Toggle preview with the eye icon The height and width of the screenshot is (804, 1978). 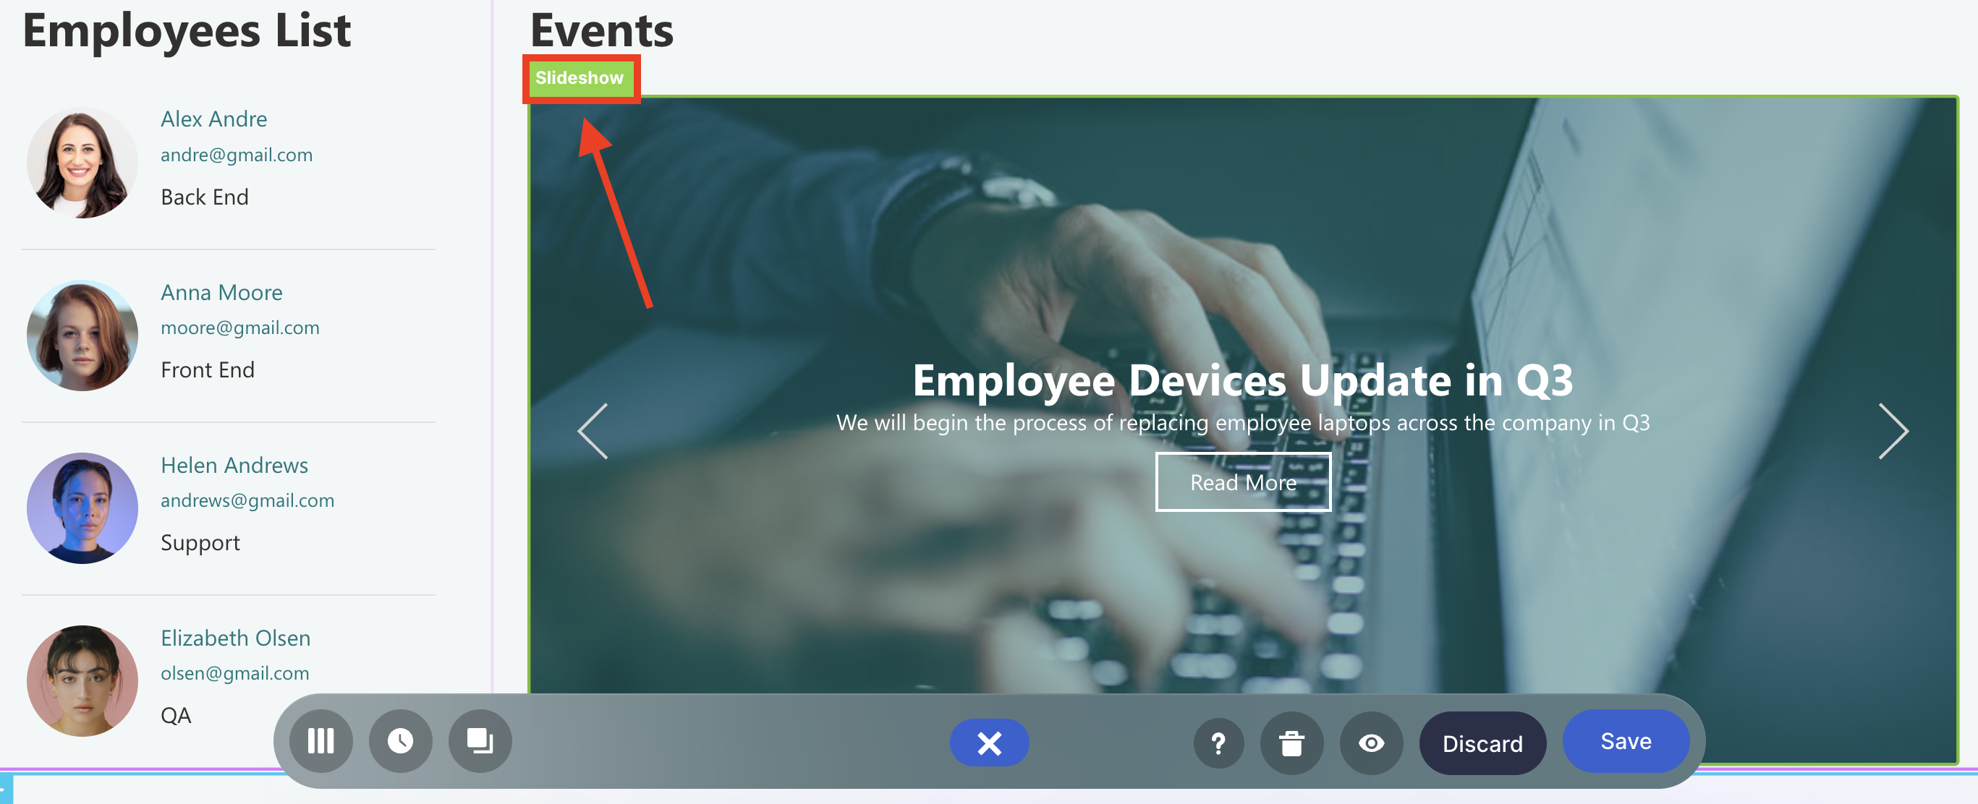pyautogui.click(x=1372, y=743)
